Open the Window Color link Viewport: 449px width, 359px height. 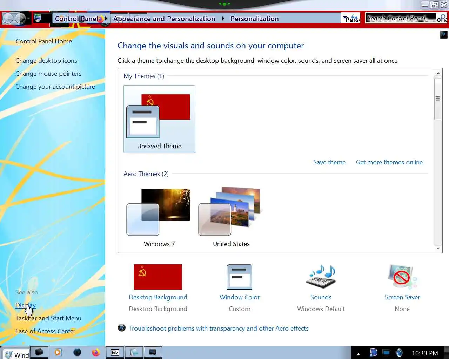pos(240,297)
